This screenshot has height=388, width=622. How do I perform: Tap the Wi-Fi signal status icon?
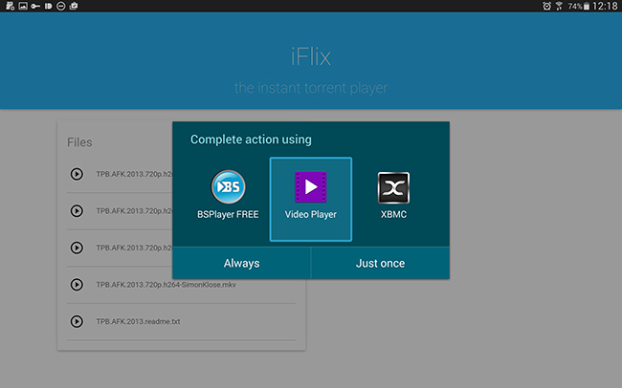point(559,6)
